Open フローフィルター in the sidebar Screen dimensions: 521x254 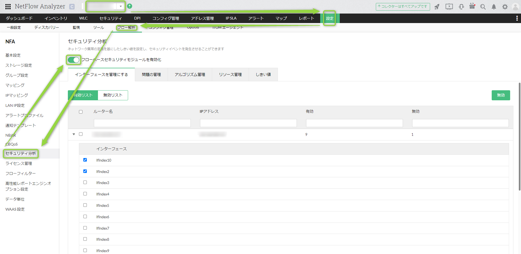pyautogui.click(x=21, y=173)
